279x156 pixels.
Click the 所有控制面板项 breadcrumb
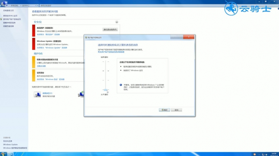tap(15, 6)
